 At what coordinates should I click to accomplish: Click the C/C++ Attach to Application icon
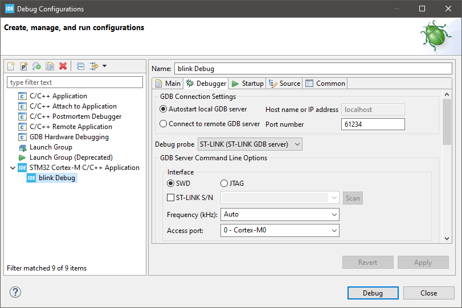coord(22,106)
